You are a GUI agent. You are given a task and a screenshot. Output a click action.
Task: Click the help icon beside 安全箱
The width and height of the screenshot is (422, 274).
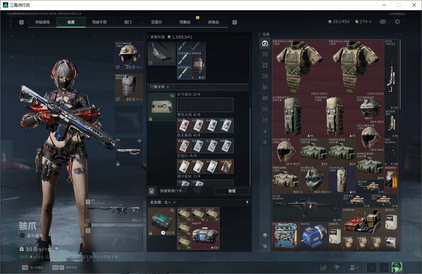pyautogui.click(x=174, y=203)
